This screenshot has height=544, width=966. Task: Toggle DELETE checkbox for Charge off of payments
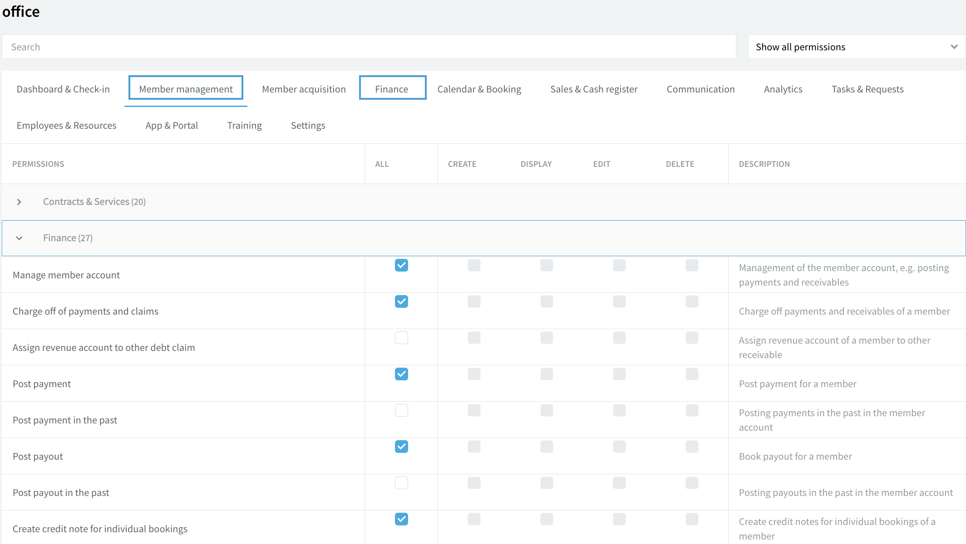point(692,301)
